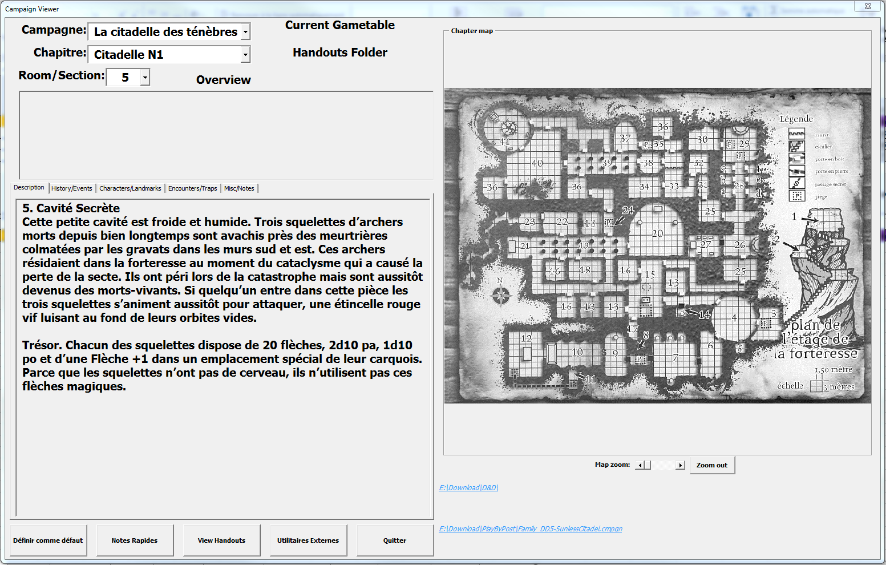Click the porte en bois legend icon
Viewport: 886px width, 565px height.
coord(796,159)
